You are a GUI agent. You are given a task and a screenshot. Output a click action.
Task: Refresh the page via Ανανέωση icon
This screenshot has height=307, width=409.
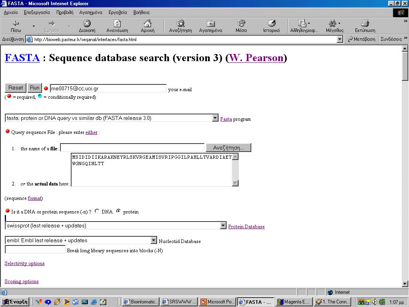click(117, 26)
